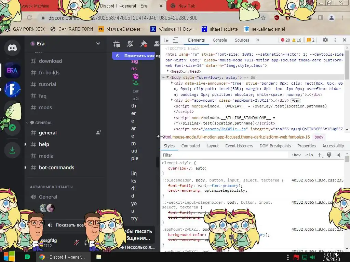Click the Показать все button
The height and width of the screenshot is (262, 350).
(x=66, y=225)
